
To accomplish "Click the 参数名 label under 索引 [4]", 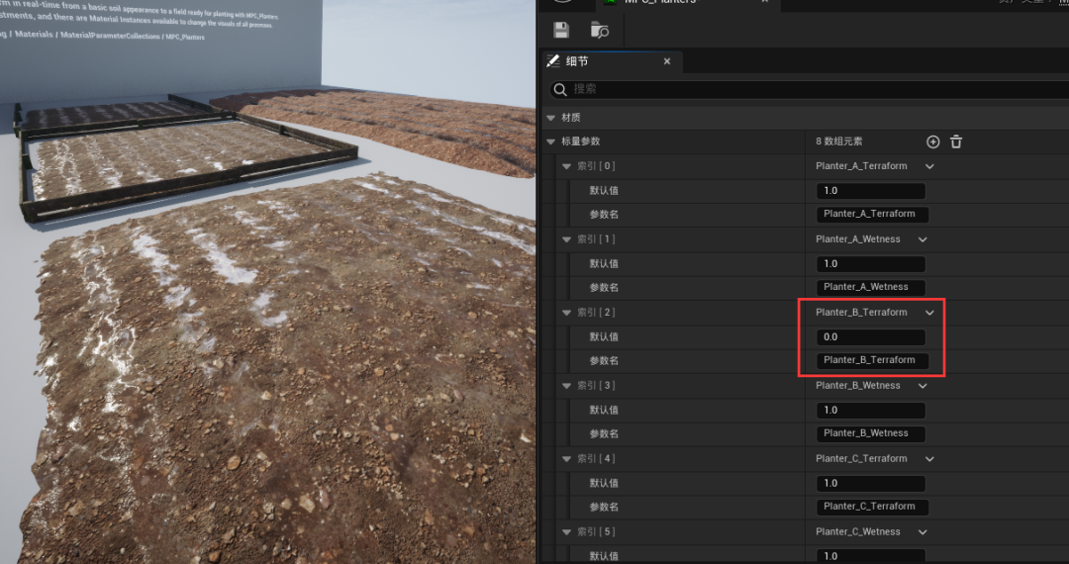I will (x=604, y=507).
